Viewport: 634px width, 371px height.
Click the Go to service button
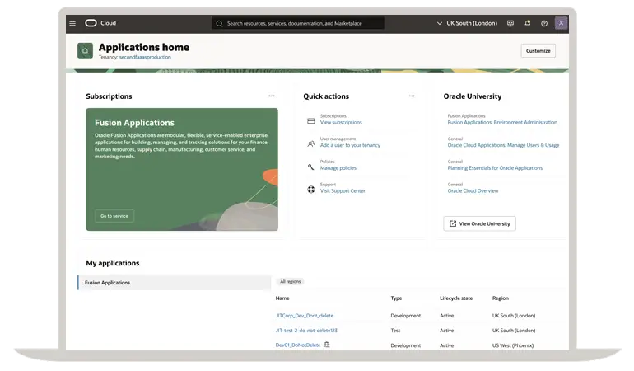[114, 216]
